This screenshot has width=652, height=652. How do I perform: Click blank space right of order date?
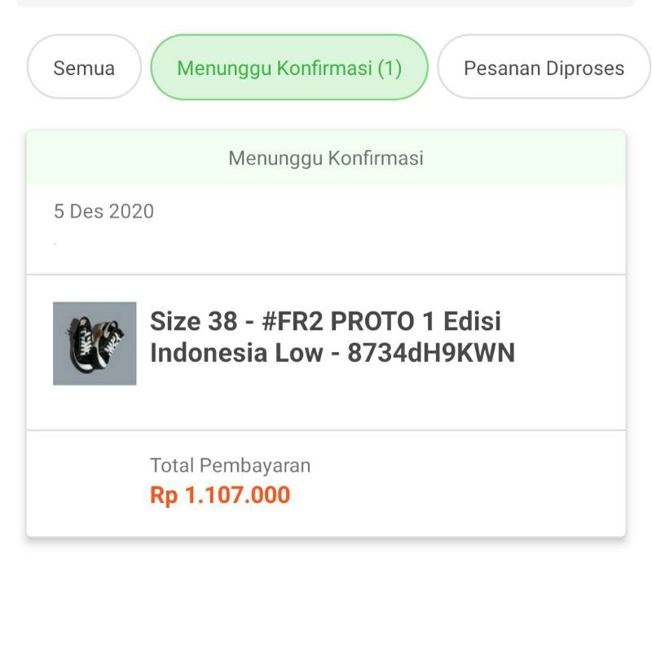pyautogui.click(x=391, y=212)
